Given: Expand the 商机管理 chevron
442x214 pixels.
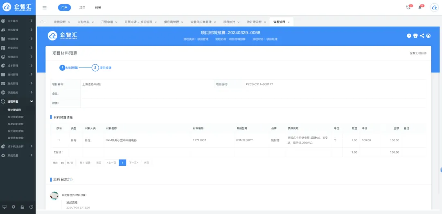Looking at the screenshot, I should click(x=32, y=29).
